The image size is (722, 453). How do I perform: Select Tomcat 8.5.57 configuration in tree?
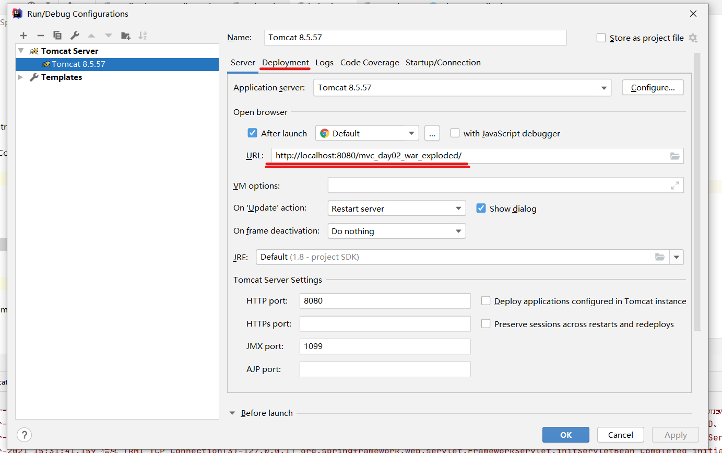tap(117, 64)
